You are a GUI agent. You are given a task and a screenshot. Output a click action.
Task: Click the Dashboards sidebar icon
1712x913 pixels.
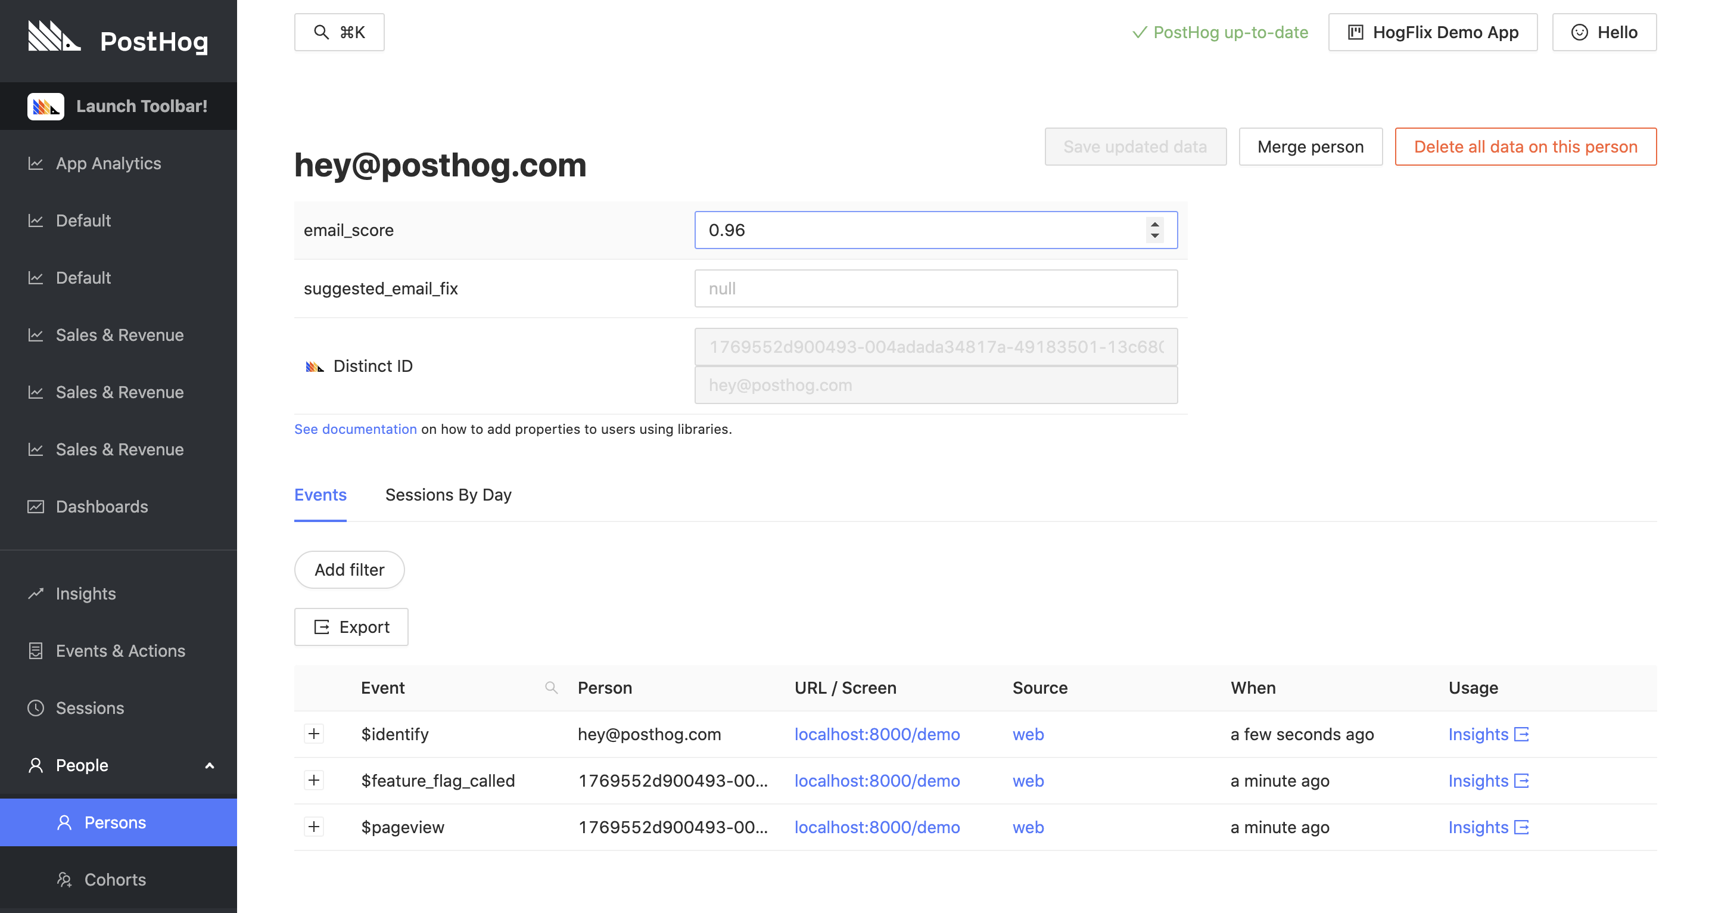36,507
